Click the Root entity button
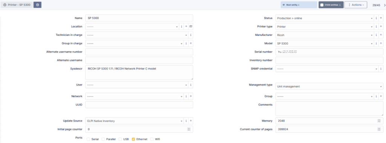The width and height of the screenshot is (386, 143). click(x=299, y=5)
